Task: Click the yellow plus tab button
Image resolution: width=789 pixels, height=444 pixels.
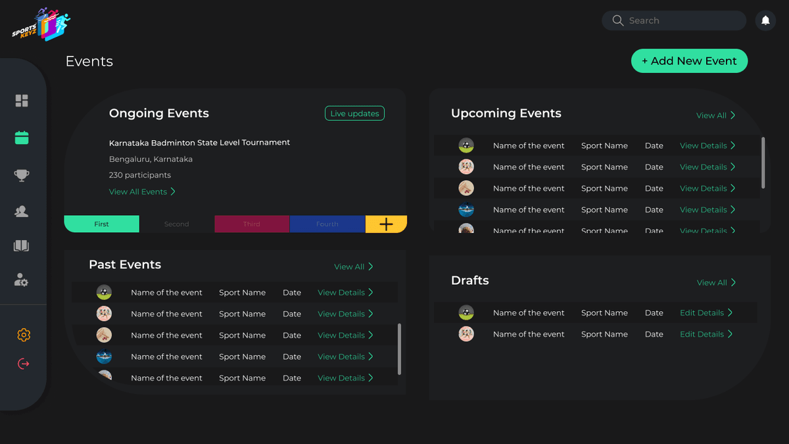Action: point(386,224)
